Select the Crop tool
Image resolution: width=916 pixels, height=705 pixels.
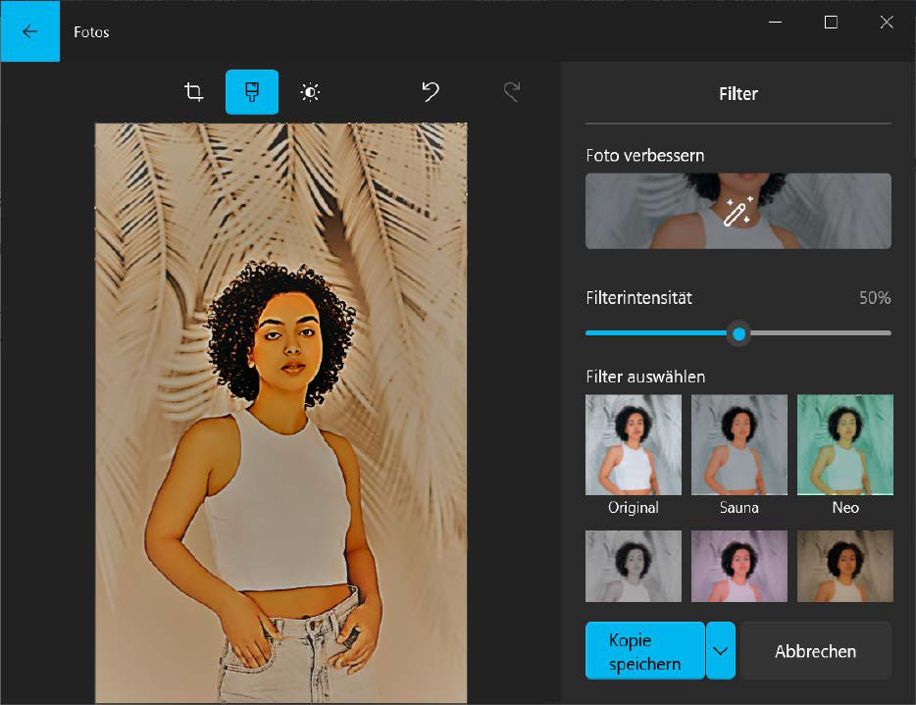coord(193,91)
